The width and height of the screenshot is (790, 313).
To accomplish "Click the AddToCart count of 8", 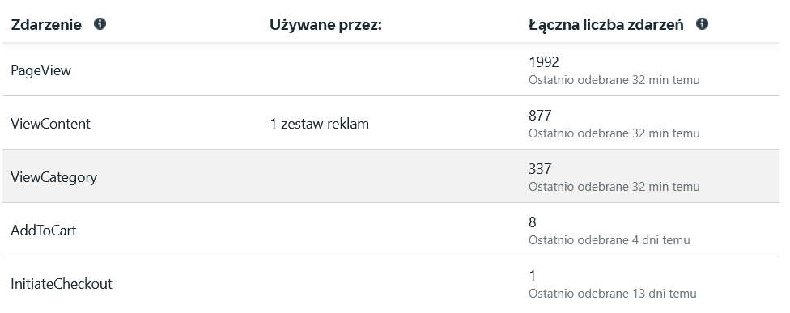I will [533, 222].
